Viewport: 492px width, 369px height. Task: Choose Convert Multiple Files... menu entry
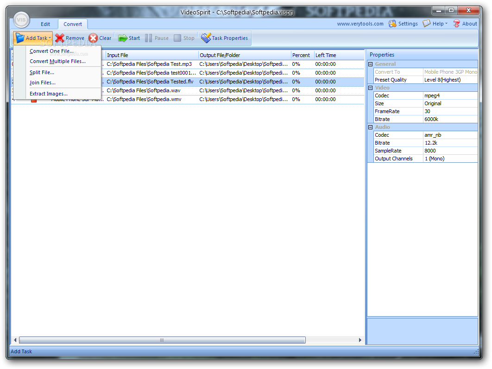click(x=58, y=61)
